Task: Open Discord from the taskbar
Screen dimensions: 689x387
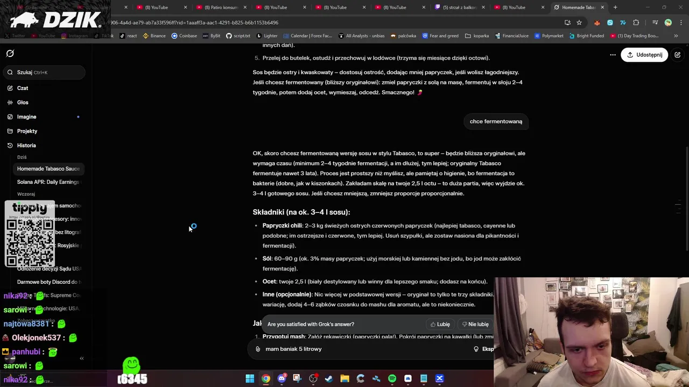Action: 282,378
